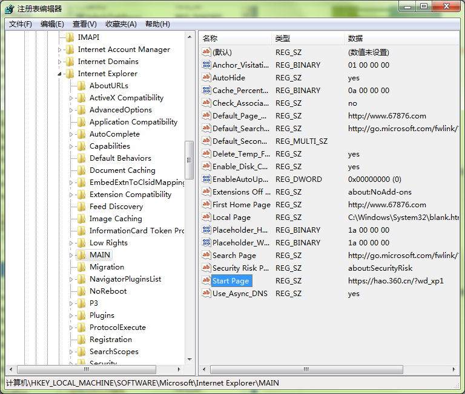Click the Registration folder icon

(x=81, y=340)
